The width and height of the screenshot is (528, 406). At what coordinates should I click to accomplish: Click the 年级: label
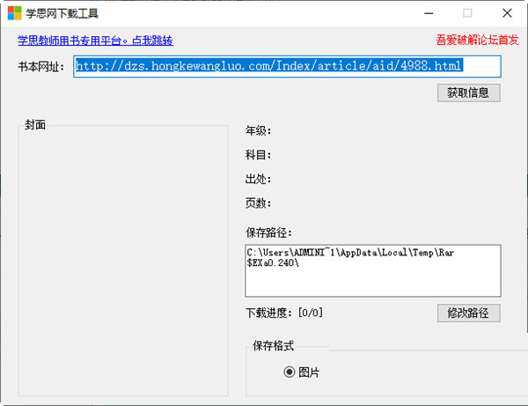click(258, 130)
